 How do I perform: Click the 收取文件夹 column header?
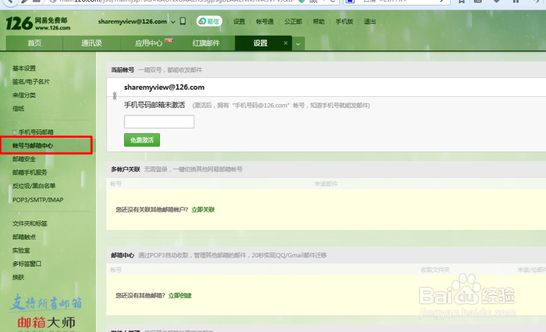tap(435, 270)
